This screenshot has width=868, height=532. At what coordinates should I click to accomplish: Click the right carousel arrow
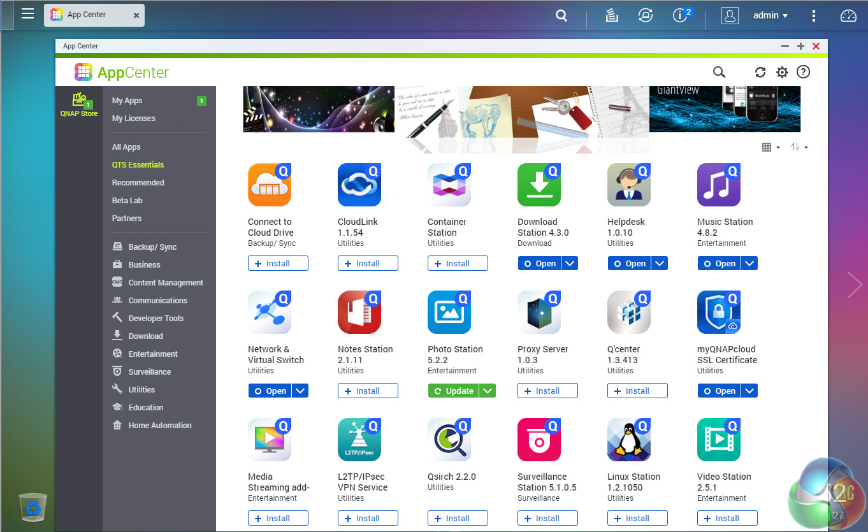coord(855,285)
